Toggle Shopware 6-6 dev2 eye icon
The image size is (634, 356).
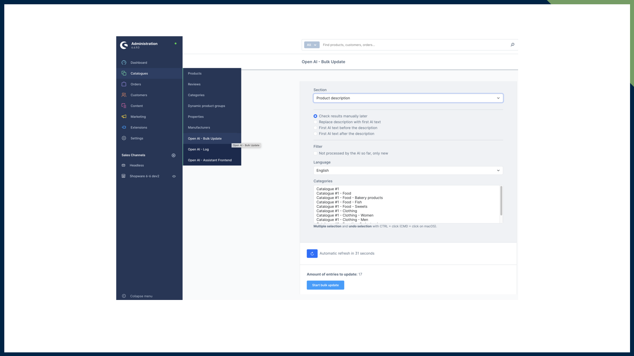click(x=174, y=176)
